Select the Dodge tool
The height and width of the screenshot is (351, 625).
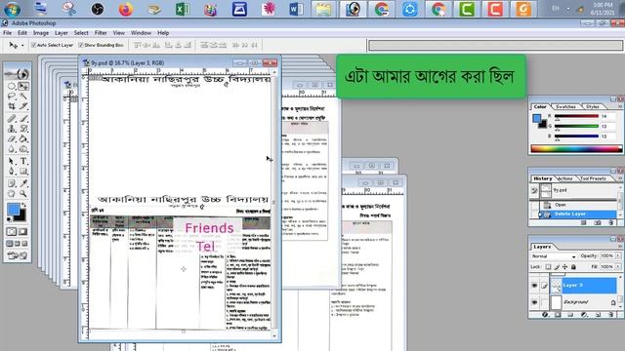click(23, 149)
